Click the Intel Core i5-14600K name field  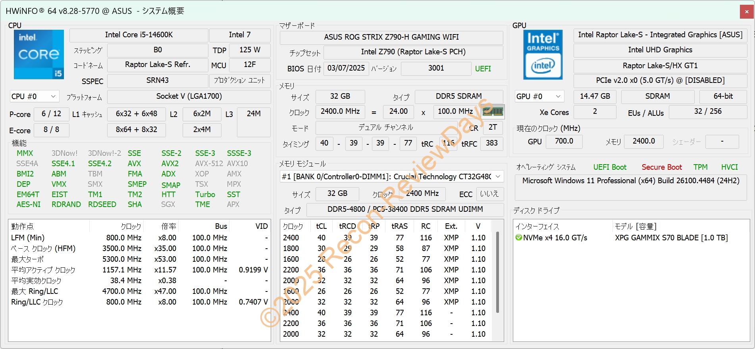(139, 35)
